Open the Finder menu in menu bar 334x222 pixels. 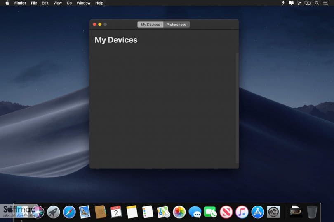20,3
